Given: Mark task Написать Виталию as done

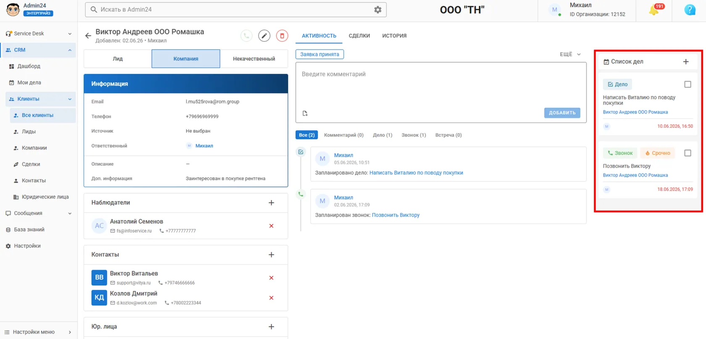Looking at the screenshot, I should (x=688, y=84).
